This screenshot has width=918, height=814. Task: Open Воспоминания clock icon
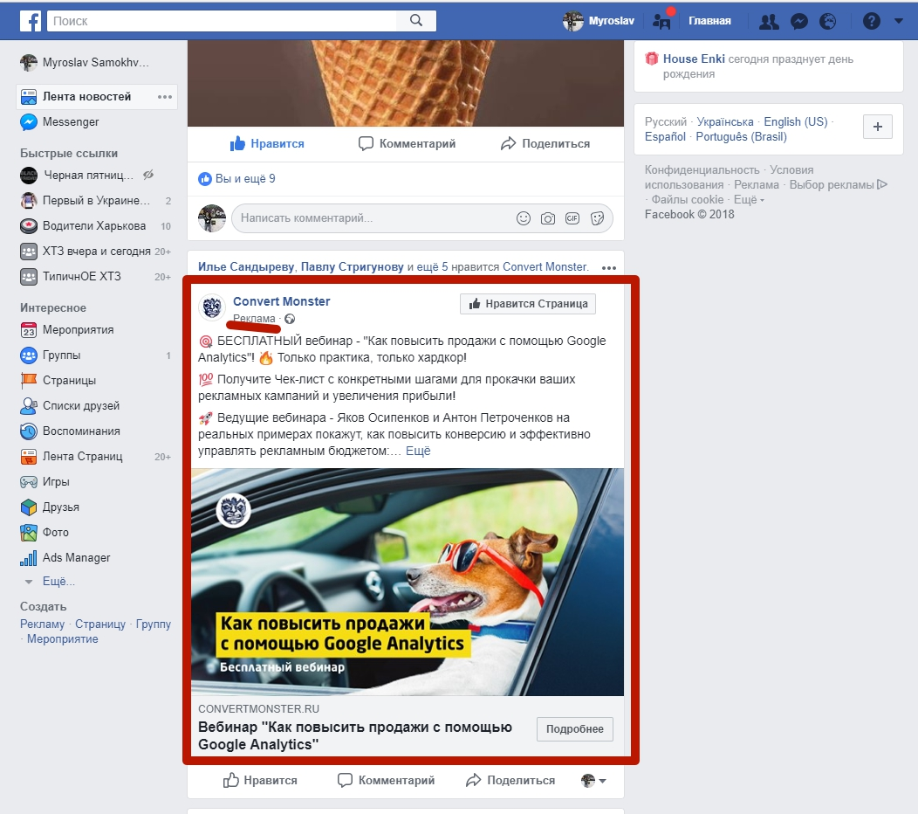coord(29,431)
